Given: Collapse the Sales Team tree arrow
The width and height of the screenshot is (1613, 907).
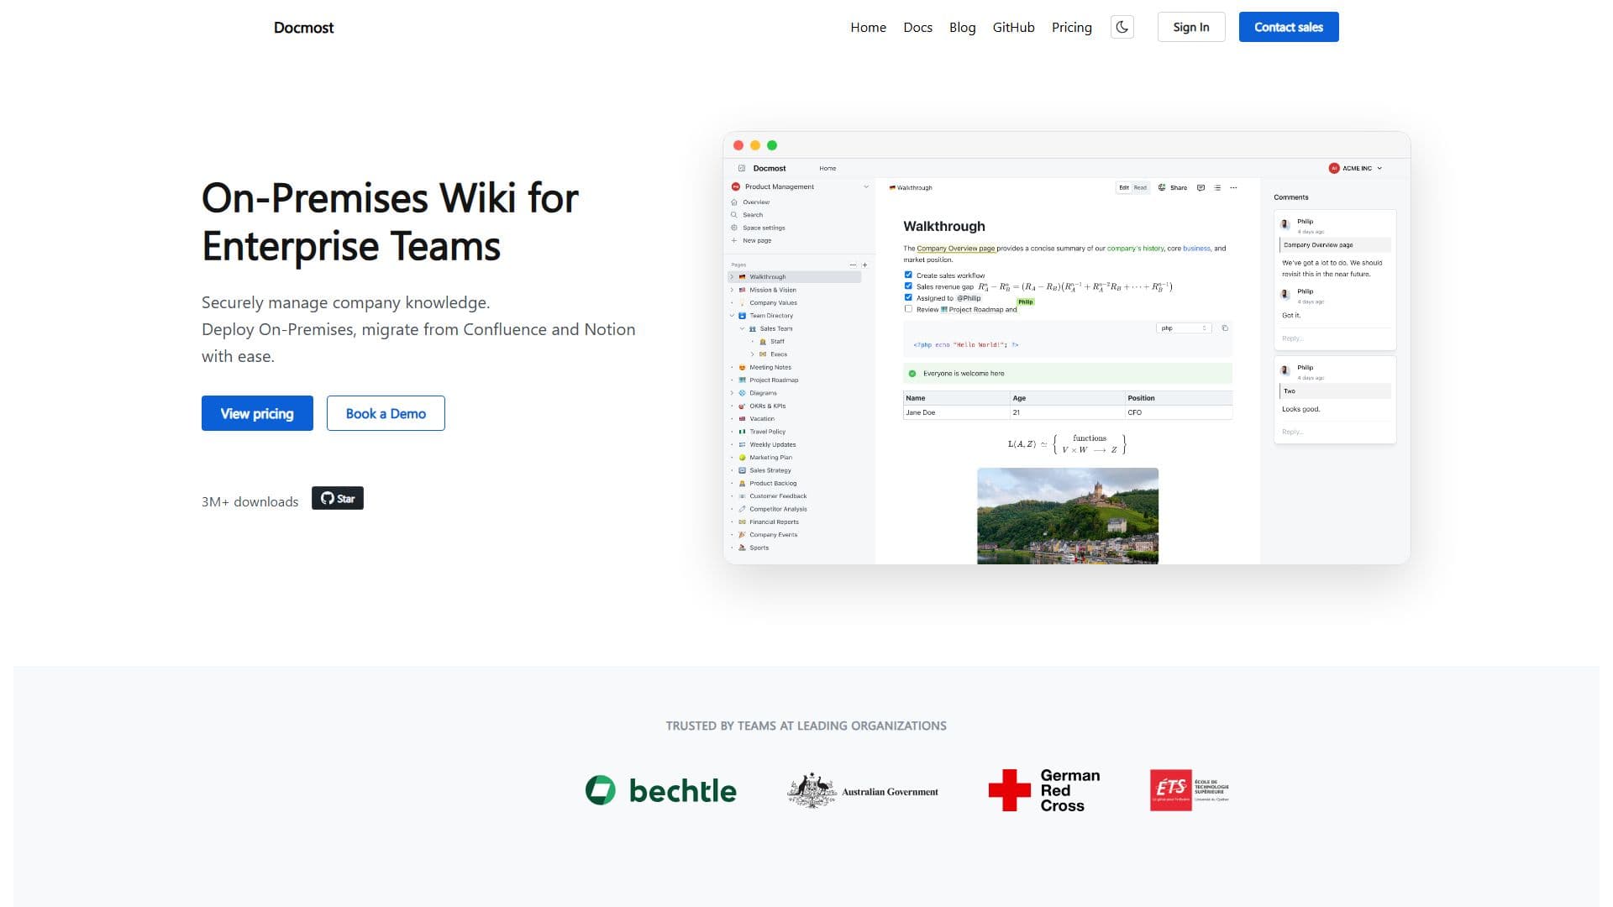Looking at the screenshot, I should click(742, 328).
